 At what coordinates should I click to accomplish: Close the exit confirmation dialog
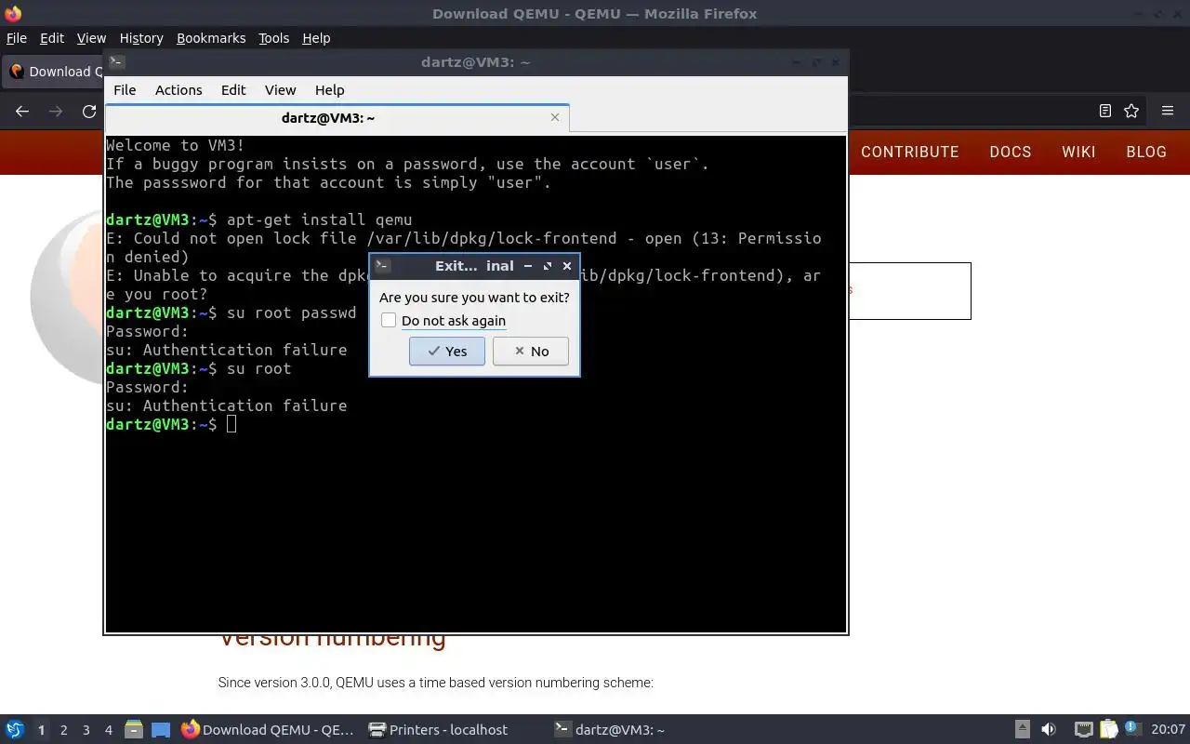[x=567, y=266]
